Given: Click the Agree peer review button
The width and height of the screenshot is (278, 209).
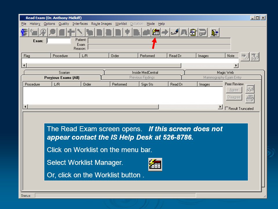Looking at the screenshot, I should click(x=234, y=90).
